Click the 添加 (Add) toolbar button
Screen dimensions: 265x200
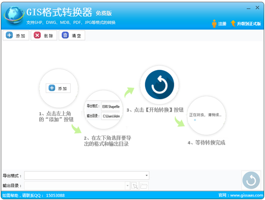(16, 36)
